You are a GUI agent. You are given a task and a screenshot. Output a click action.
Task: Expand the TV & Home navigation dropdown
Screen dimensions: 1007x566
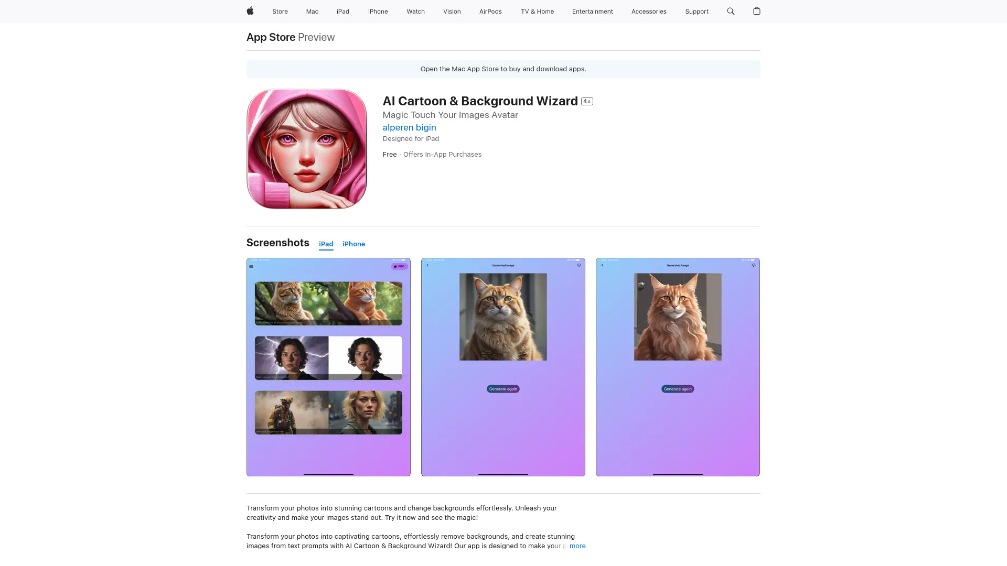point(537,11)
